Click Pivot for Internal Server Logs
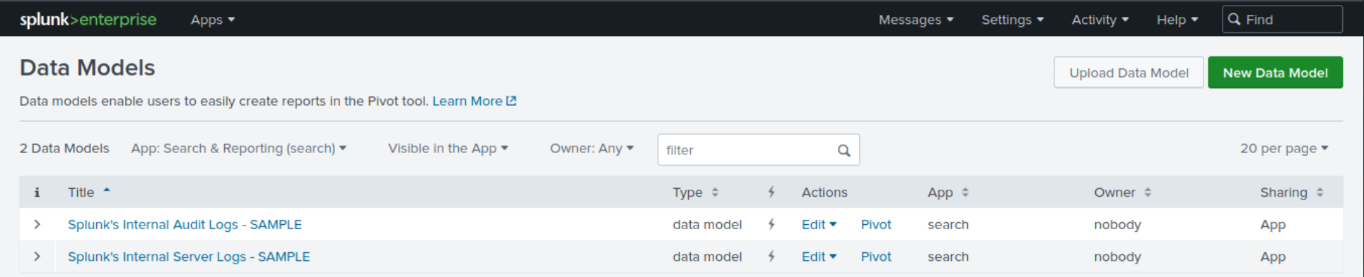The width and height of the screenshot is (1364, 277). (x=875, y=257)
